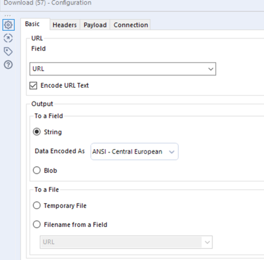Switch to the Payload tab

(x=95, y=25)
